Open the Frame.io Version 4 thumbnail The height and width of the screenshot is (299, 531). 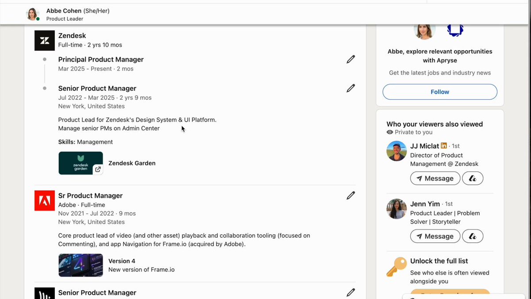81,265
